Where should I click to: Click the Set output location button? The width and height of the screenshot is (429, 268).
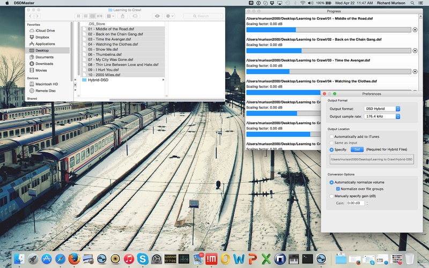(357, 150)
